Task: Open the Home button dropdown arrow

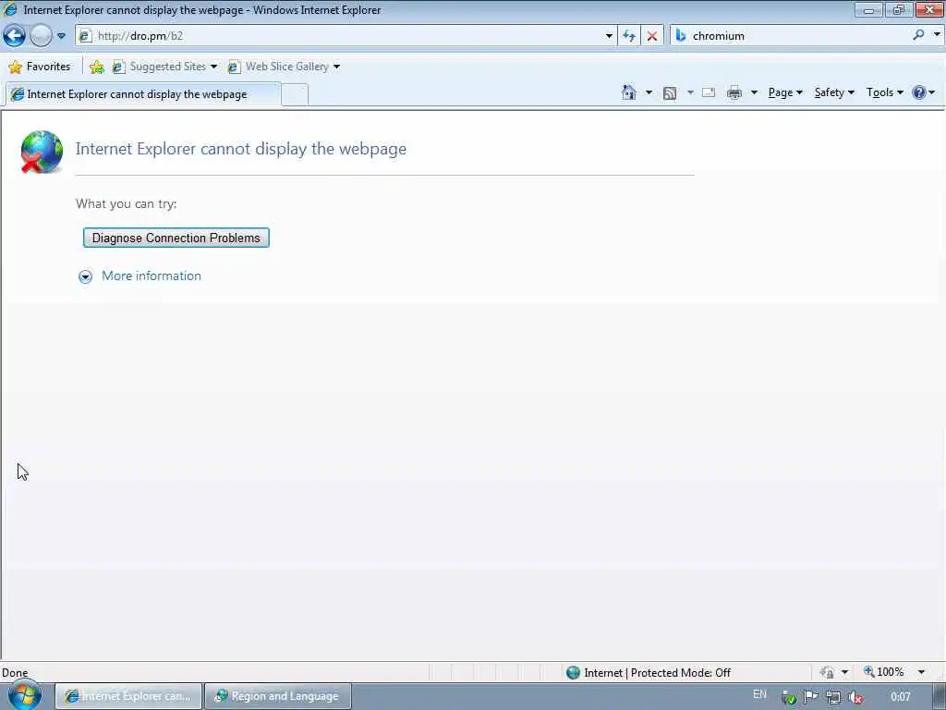Action: tap(649, 92)
